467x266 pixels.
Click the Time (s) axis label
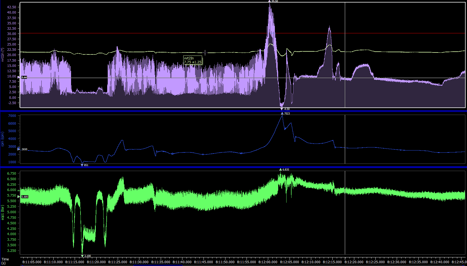tap(5, 261)
